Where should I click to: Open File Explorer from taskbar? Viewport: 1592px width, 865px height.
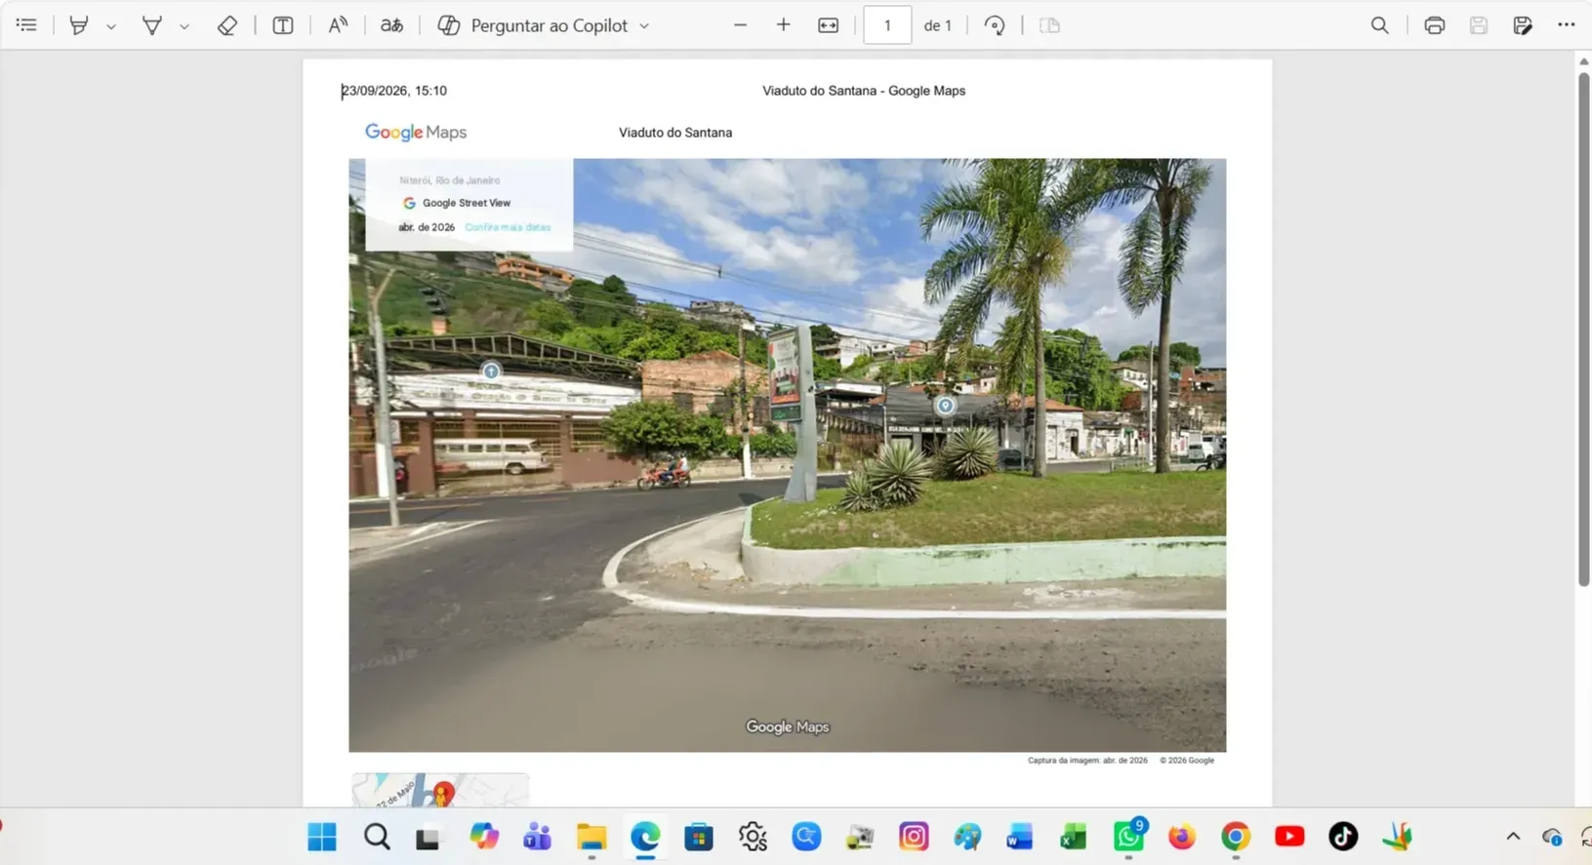[592, 837]
